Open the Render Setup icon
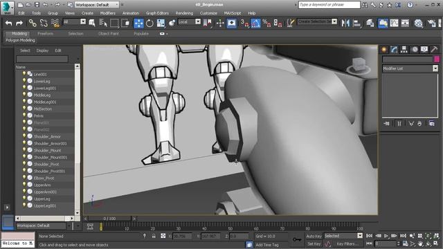Viewport: 443px width, 249px height. pos(431,23)
